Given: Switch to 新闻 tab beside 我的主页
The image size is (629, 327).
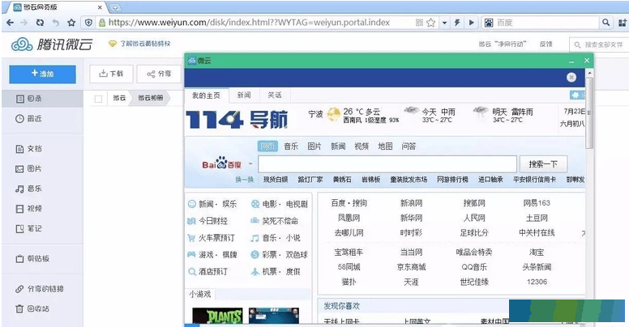Looking at the screenshot, I should pyautogui.click(x=244, y=96).
